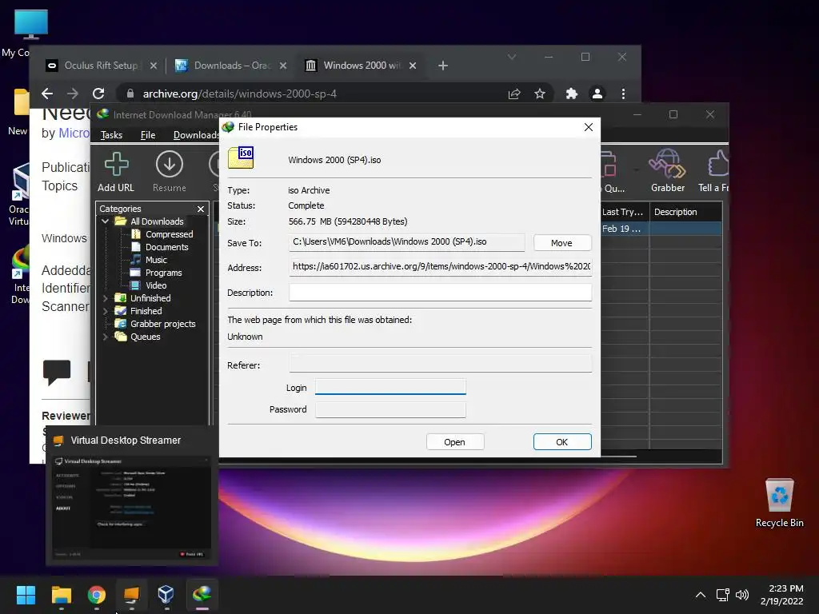Close the Categories panel with its X

pos(201,209)
